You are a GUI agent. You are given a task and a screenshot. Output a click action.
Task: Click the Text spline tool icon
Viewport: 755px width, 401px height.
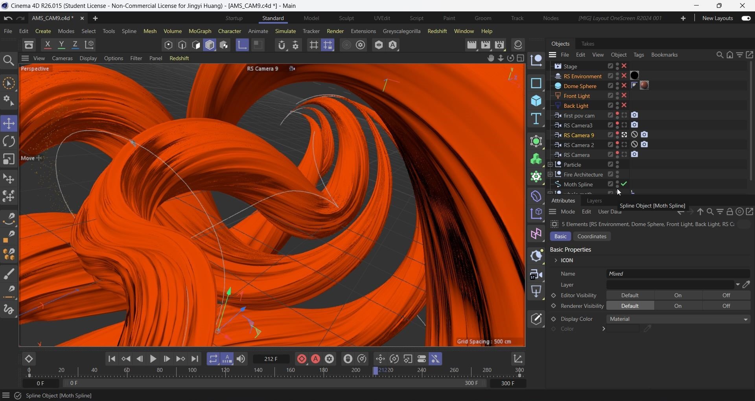(x=536, y=119)
